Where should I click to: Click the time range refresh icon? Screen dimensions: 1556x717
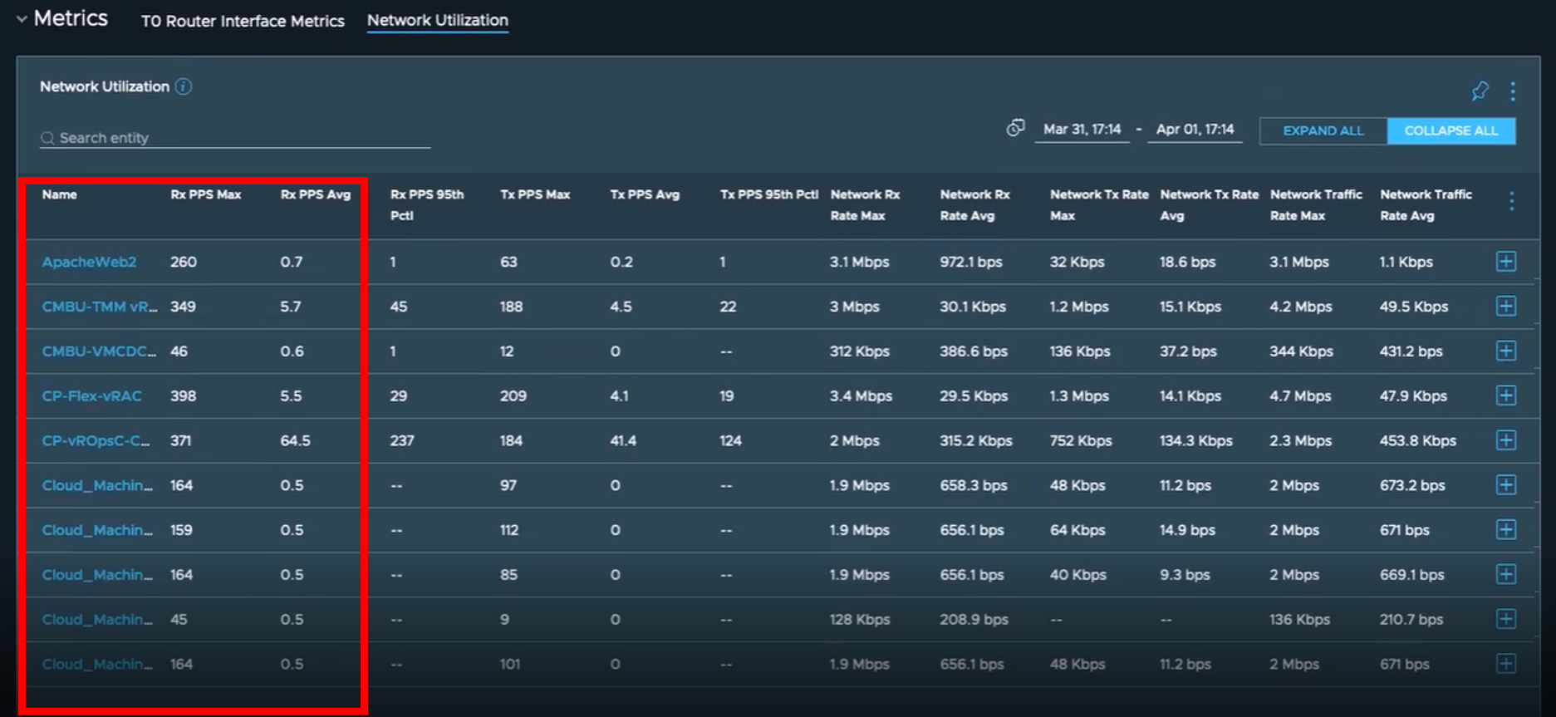coord(1015,129)
